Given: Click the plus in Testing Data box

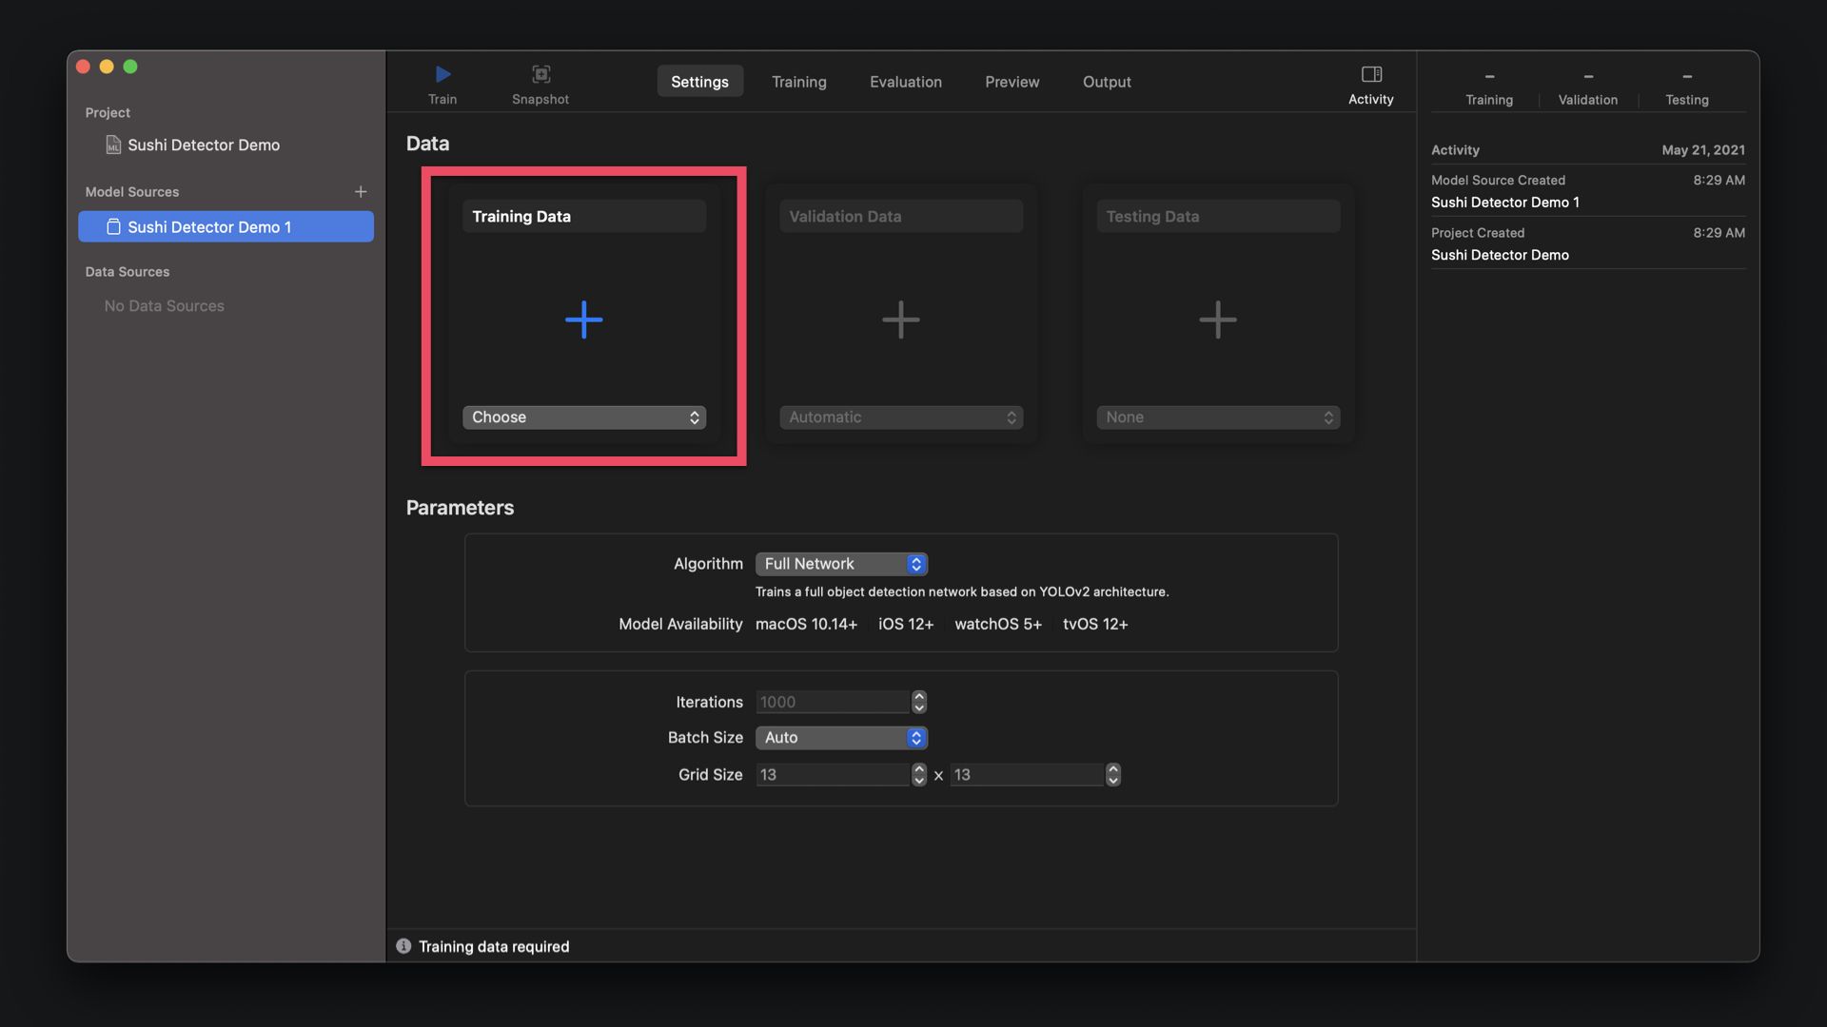Looking at the screenshot, I should (x=1217, y=320).
